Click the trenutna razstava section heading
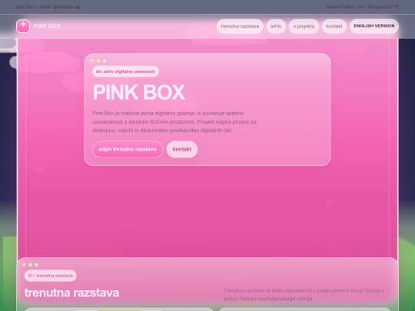This screenshot has height=311, width=415. pos(71,293)
